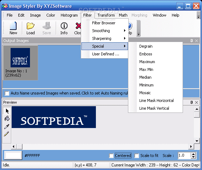Click the white #FFFFFF color swatch
The height and width of the screenshot is (170, 202).
(13, 155)
